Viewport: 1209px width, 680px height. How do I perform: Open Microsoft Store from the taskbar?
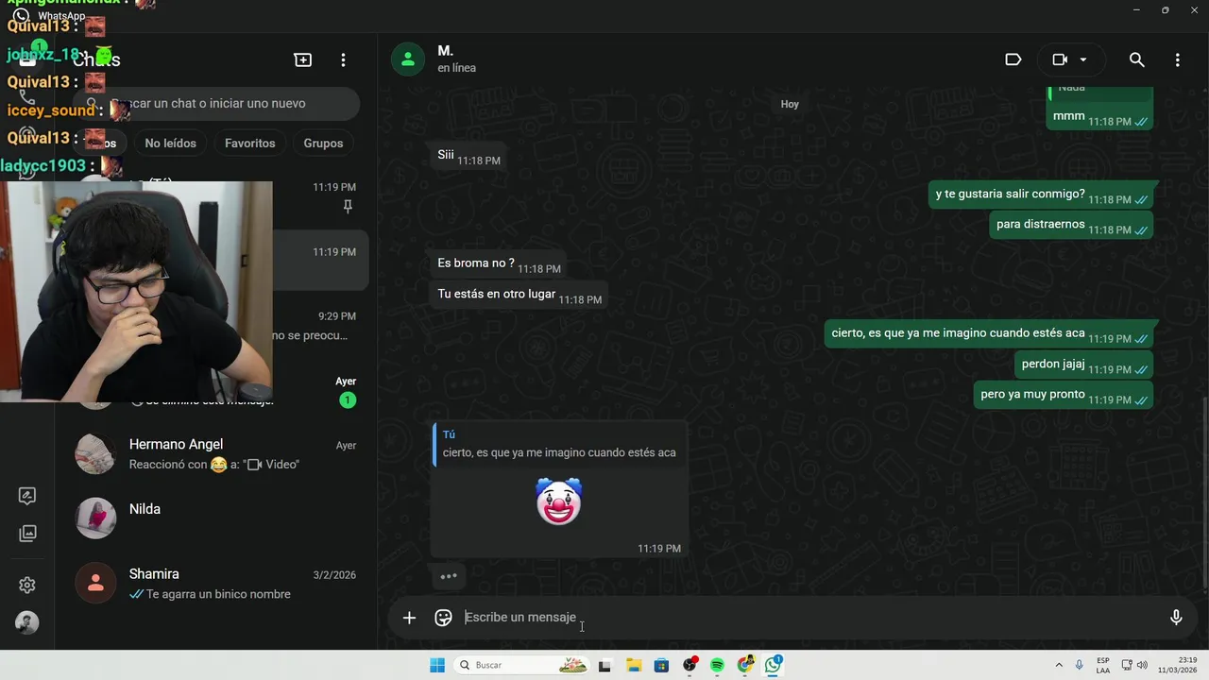661,666
